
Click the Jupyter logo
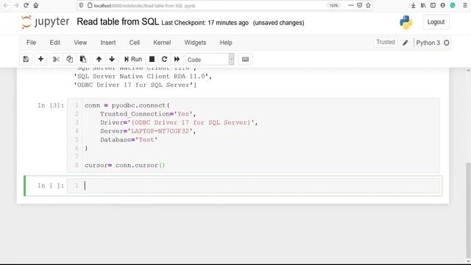point(46,22)
